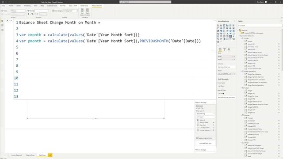Viewport: 283px width, 159px height.
Task: Collapse the Bridge Calculations folder
Action: [x=241, y=72]
